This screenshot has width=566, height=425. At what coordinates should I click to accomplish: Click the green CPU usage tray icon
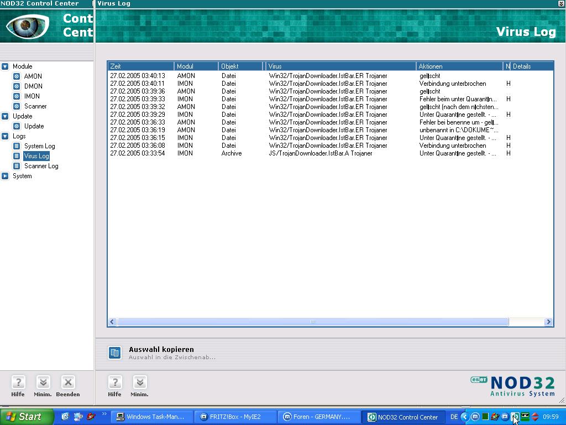pyautogui.click(x=485, y=417)
